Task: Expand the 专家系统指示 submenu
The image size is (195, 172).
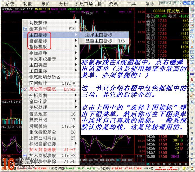Action: [x=51, y=59]
